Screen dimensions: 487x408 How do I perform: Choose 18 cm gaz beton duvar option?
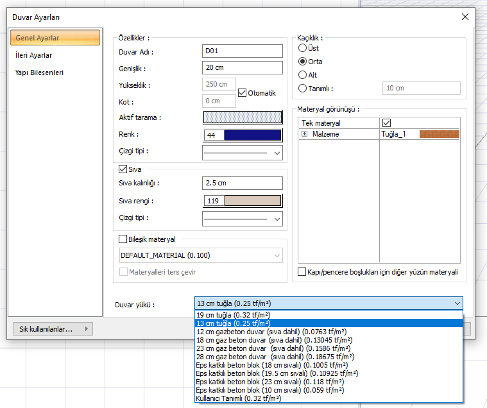tap(329, 340)
